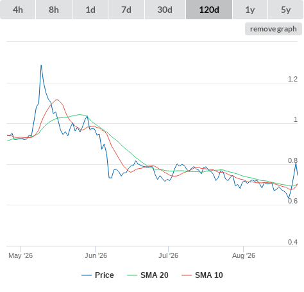Click the Jun '26 axis label
304x292 pixels.
(96, 255)
